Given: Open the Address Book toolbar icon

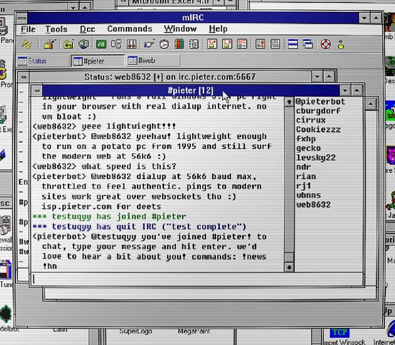Looking at the screenshot, I should pyautogui.click(x=194, y=44).
